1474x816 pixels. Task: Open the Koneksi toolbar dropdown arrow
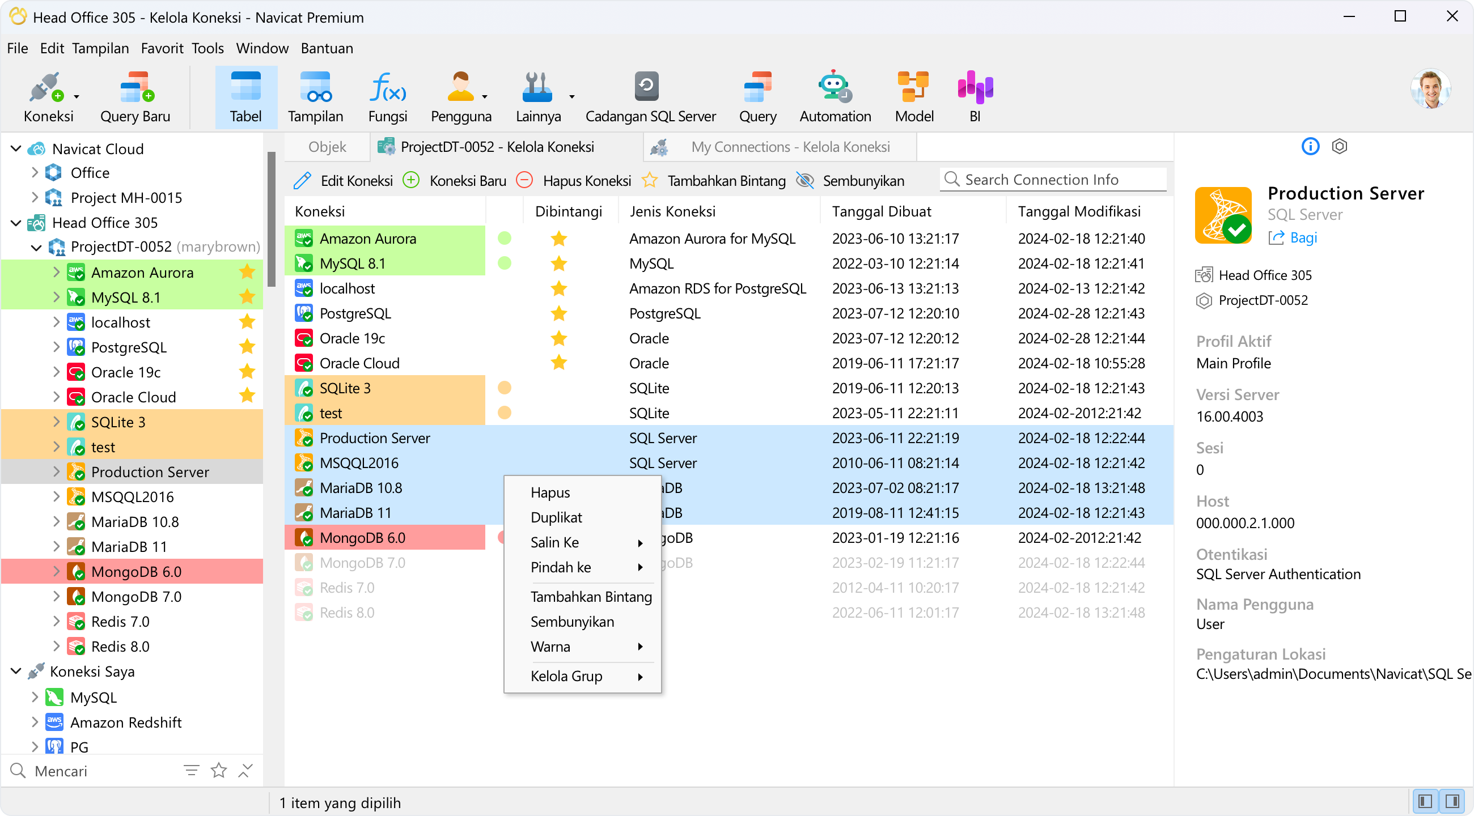[77, 97]
